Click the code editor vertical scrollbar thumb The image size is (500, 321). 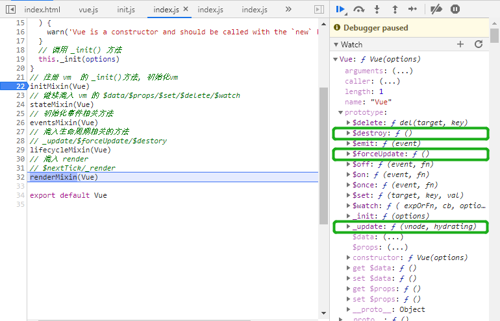point(323,156)
